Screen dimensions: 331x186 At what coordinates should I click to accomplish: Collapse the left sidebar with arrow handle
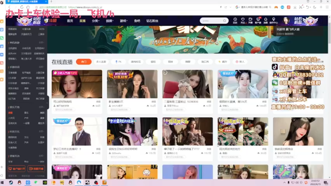pyautogui.click(x=48, y=103)
